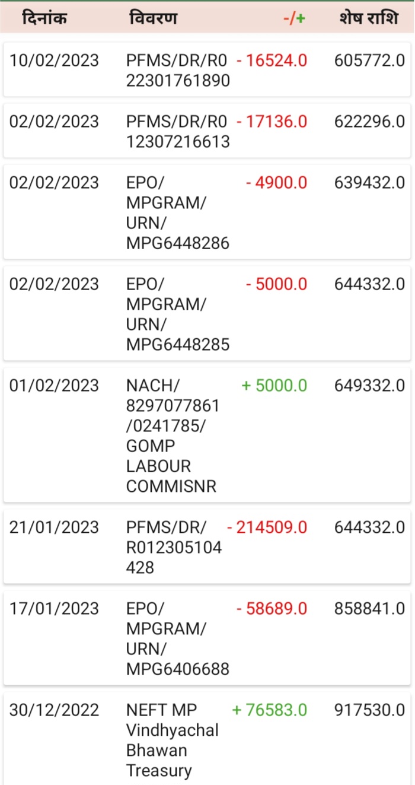Viewport: 415px width, 785px height.
Task: Open the 10/02/2023 transaction date
Action: [x=54, y=61]
